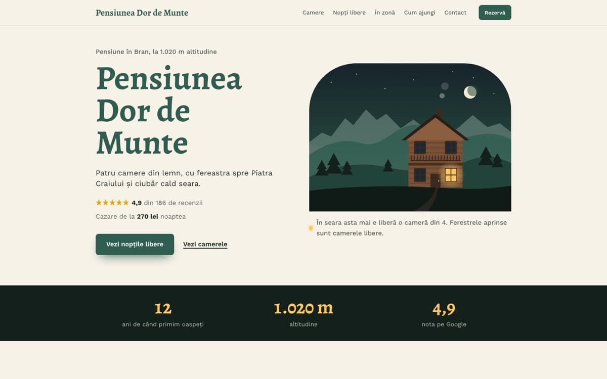The height and width of the screenshot is (379, 607).
Task: Click the upper-left dark cabin window
Action: coord(420,148)
